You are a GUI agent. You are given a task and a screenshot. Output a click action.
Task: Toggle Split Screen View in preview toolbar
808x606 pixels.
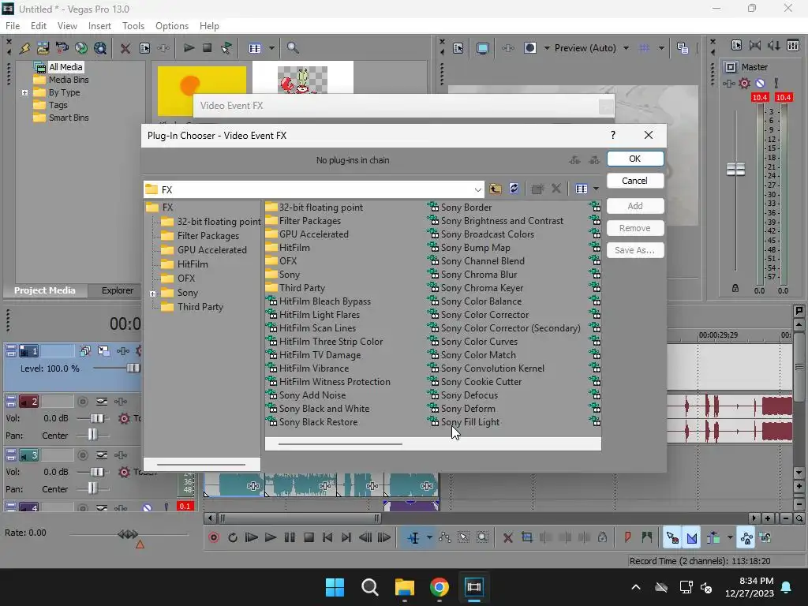click(529, 48)
